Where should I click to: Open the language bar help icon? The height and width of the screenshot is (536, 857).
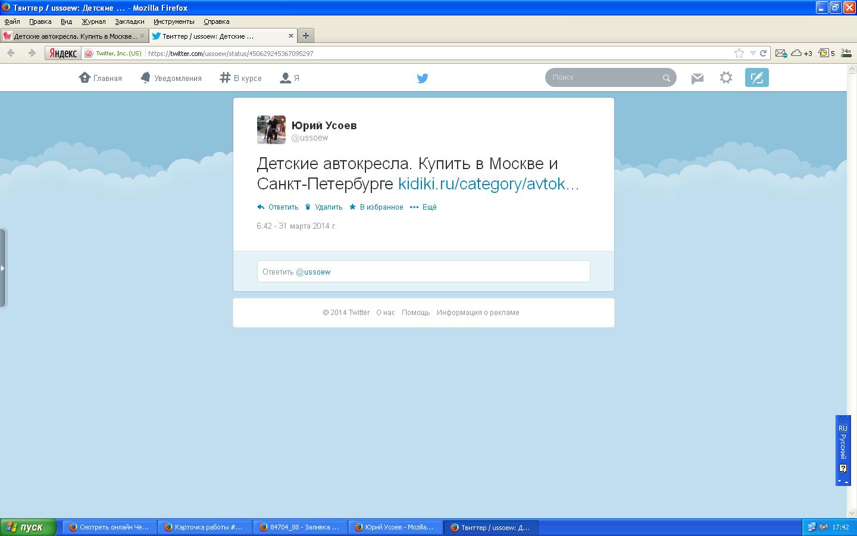(843, 468)
